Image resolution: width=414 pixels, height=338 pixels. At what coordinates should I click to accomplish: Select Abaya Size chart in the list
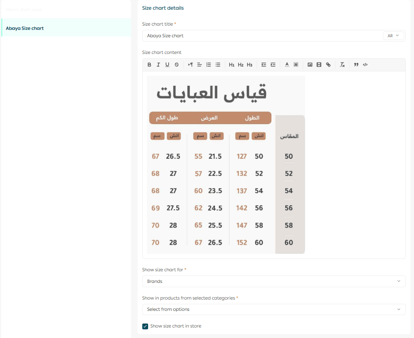coord(25,28)
